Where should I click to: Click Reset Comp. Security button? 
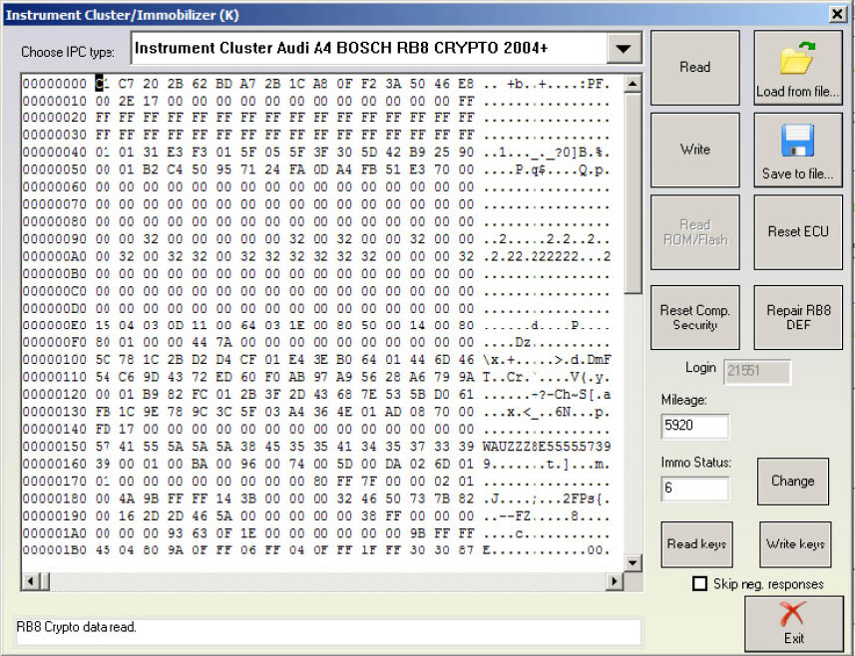tap(694, 317)
